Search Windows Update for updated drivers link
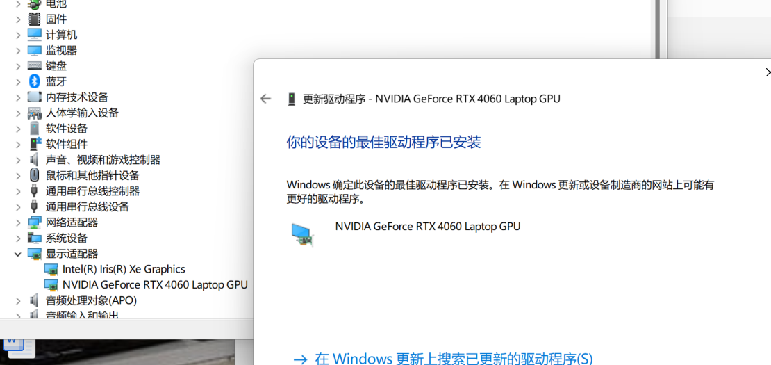The image size is (771, 365). click(x=443, y=358)
